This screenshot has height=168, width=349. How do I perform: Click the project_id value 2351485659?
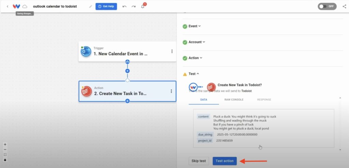click(x=224, y=141)
